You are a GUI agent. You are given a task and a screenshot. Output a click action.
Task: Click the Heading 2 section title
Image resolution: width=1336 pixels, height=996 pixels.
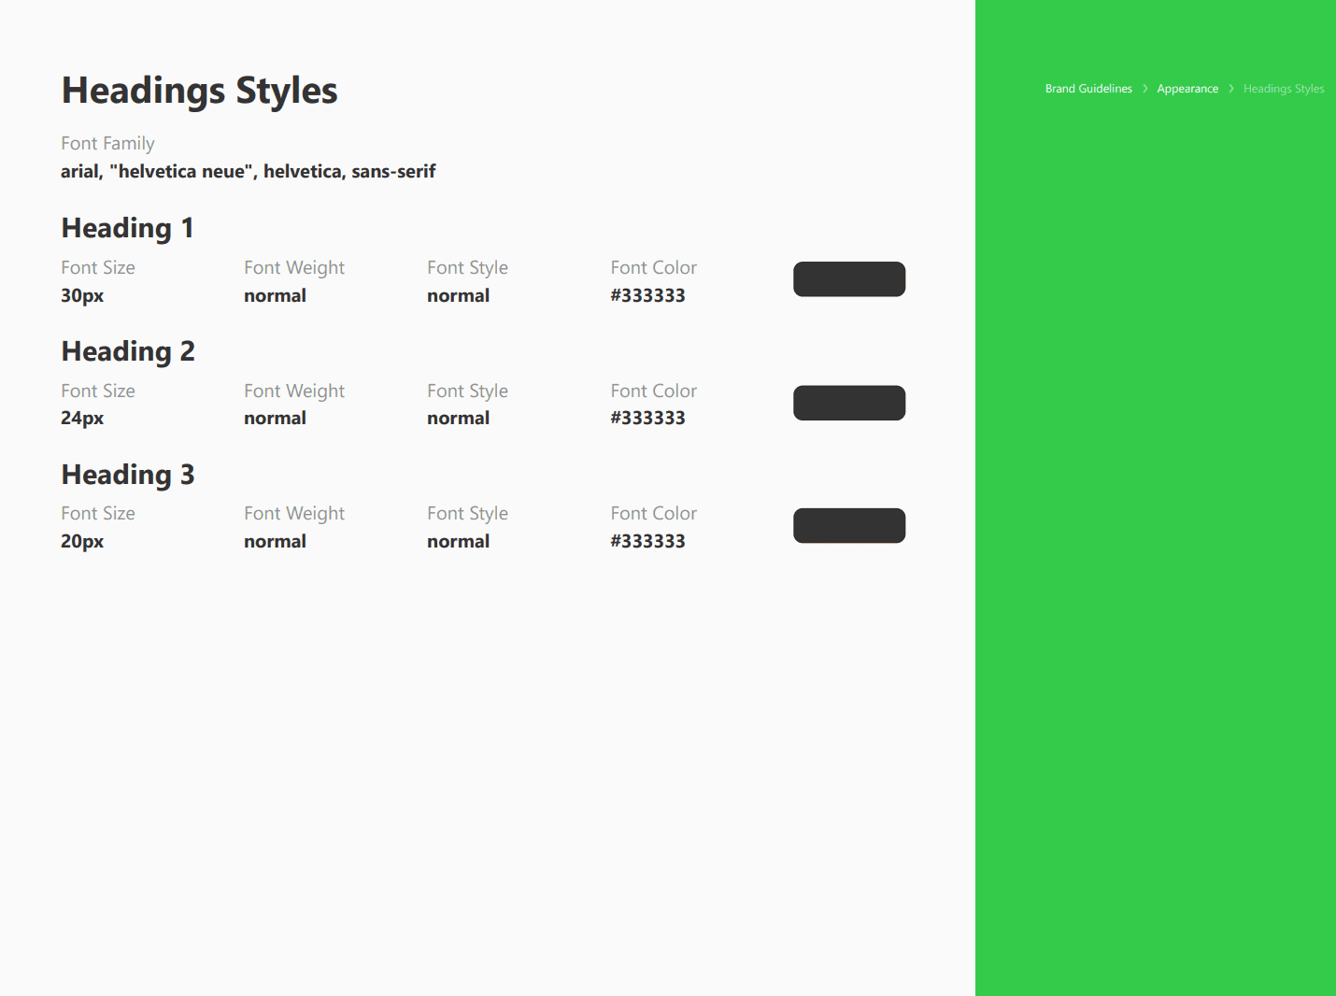[127, 351]
